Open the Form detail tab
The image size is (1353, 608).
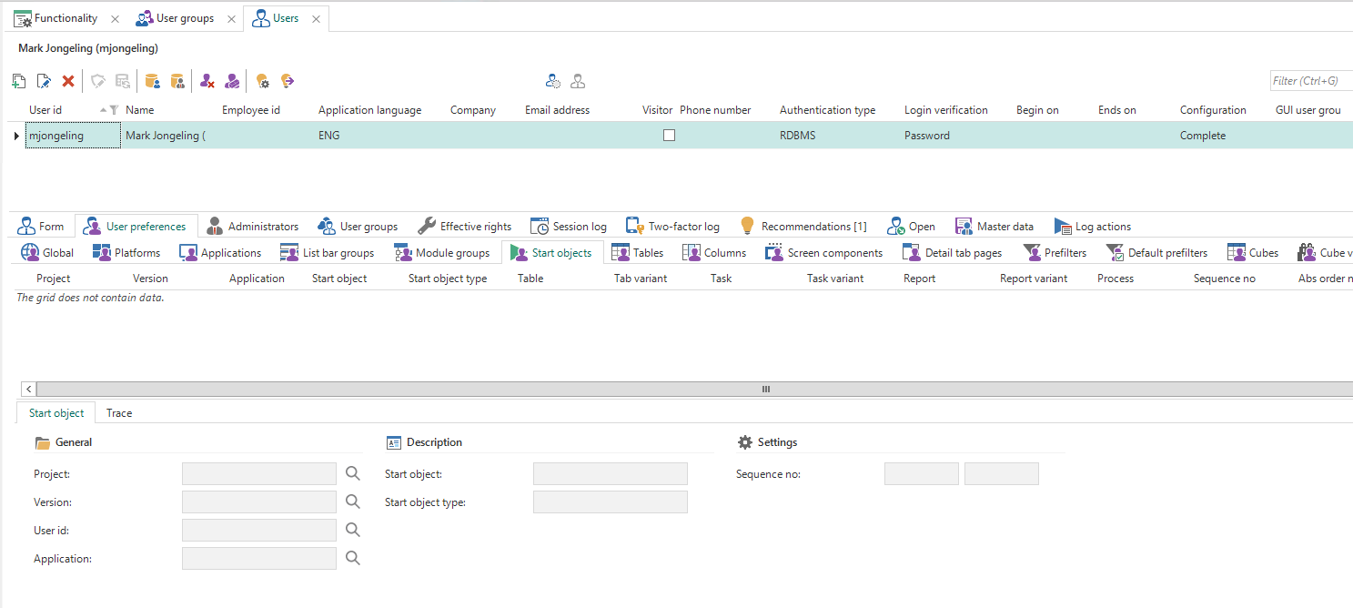point(40,226)
